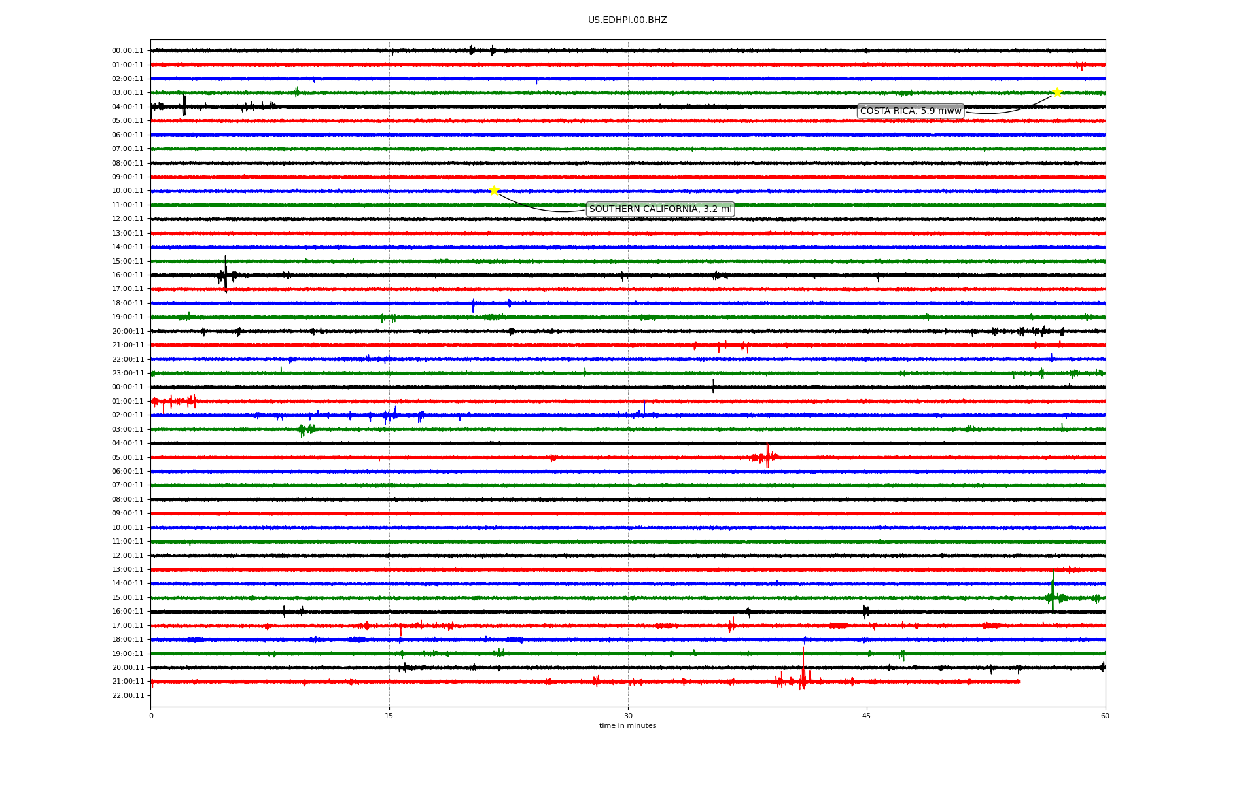Image resolution: width=1256 pixels, height=785 pixels.
Task: Click the 0 minute tick label
Action: [x=151, y=716]
